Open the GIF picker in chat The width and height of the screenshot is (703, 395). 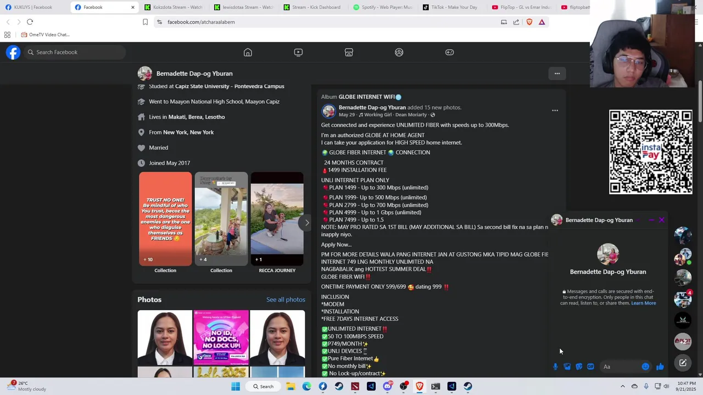pos(590,366)
